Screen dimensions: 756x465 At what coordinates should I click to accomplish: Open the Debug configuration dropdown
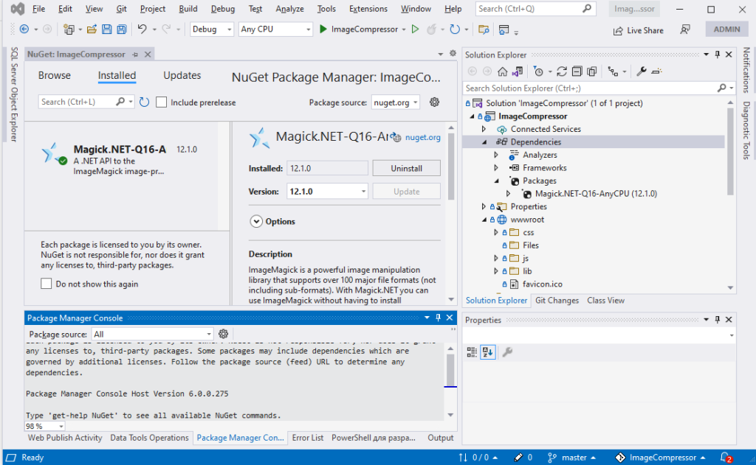212,29
